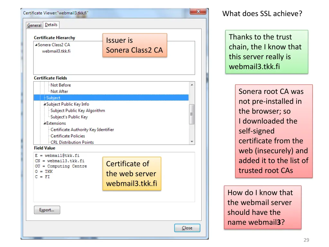
Task: Click the scrollbar up arrow in Certificate Fields
Action: [192, 85]
